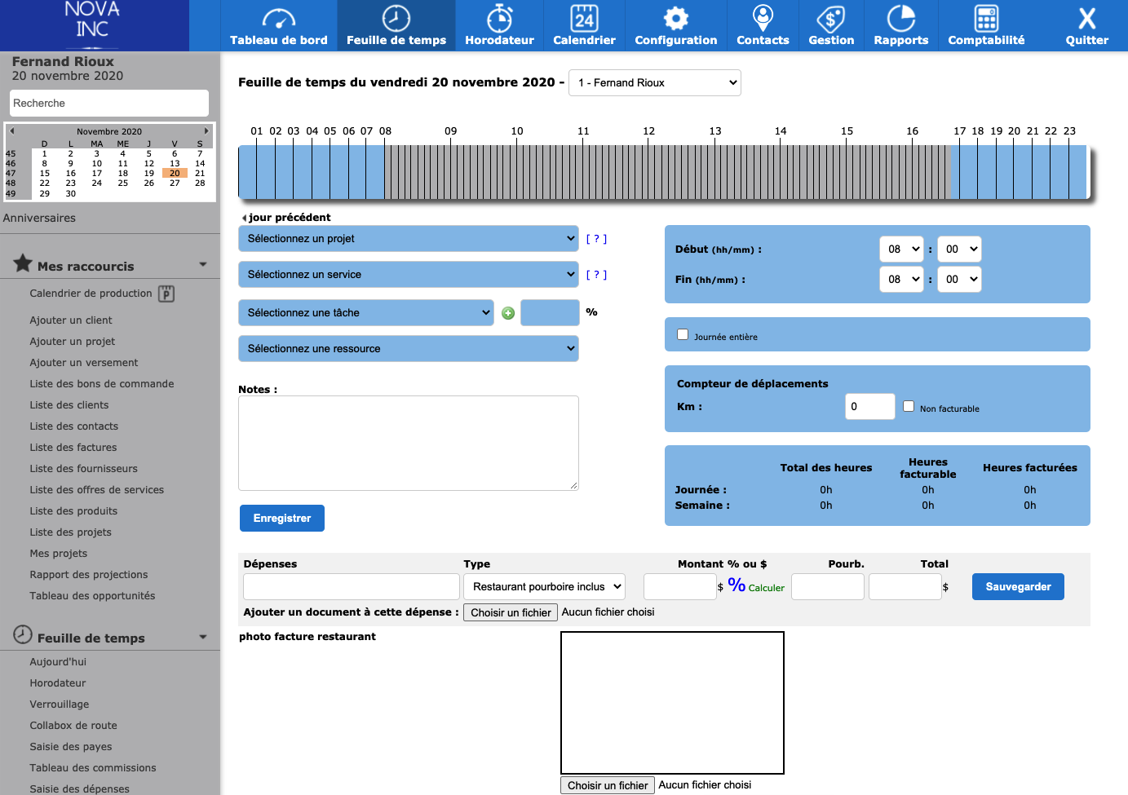Open the Sélectionnez un projet dropdown
This screenshot has width=1128, height=795.
409,239
